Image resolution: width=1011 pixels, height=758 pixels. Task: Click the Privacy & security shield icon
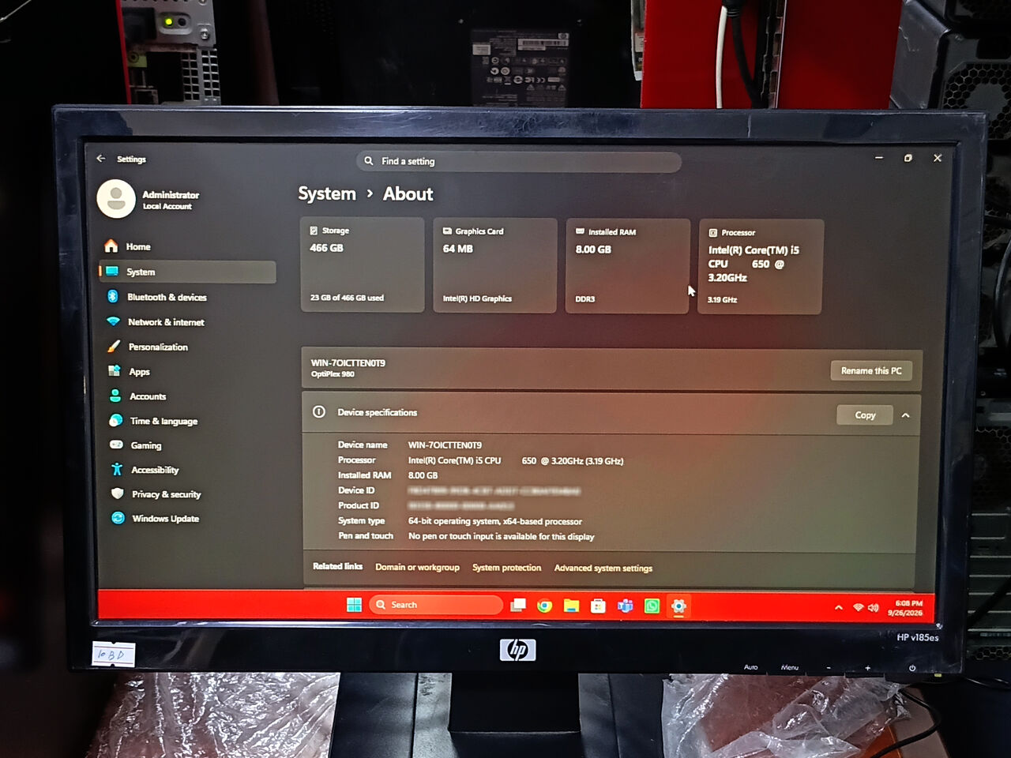pyautogui.click(x=118, y=493)
